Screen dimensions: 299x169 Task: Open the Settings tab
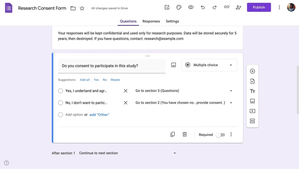pyautogui.click(x=172, y=21)
